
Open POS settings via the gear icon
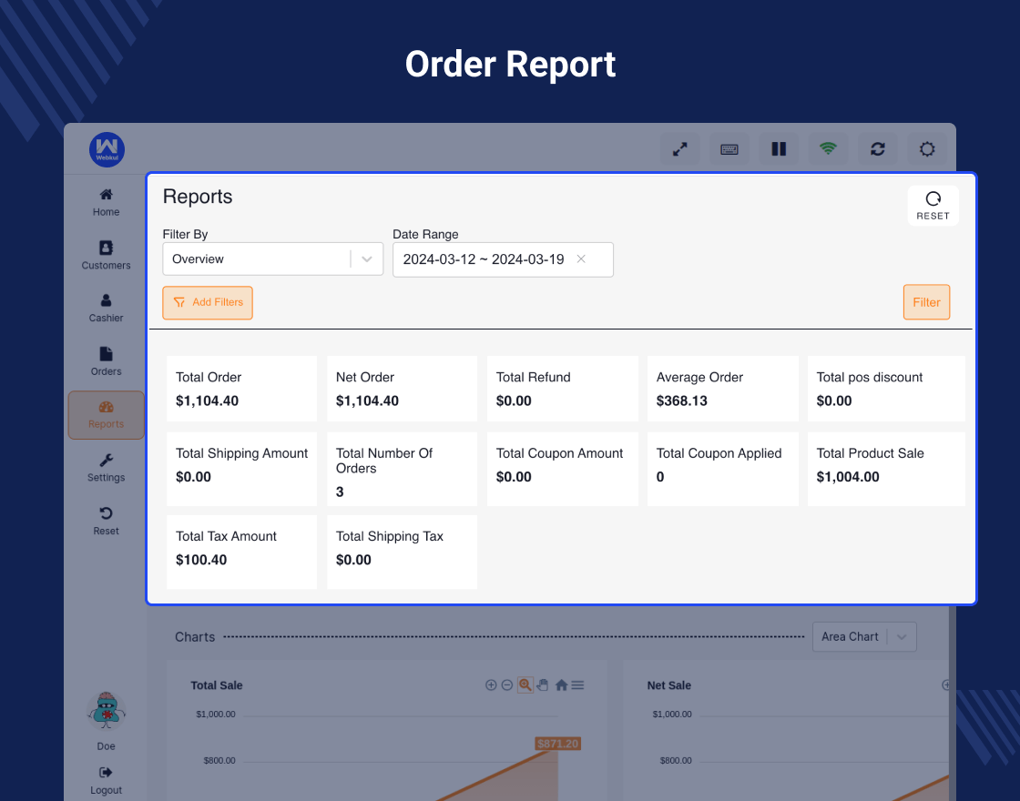[x=926, y=148]
